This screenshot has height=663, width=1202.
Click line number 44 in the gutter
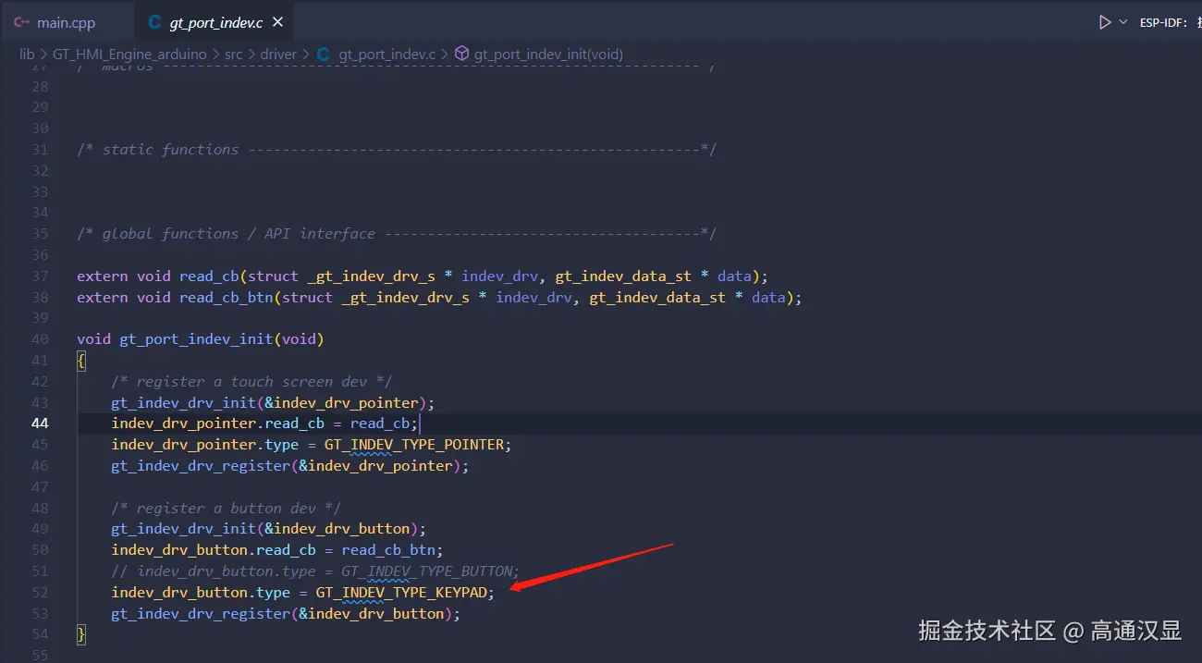point(40,424)
